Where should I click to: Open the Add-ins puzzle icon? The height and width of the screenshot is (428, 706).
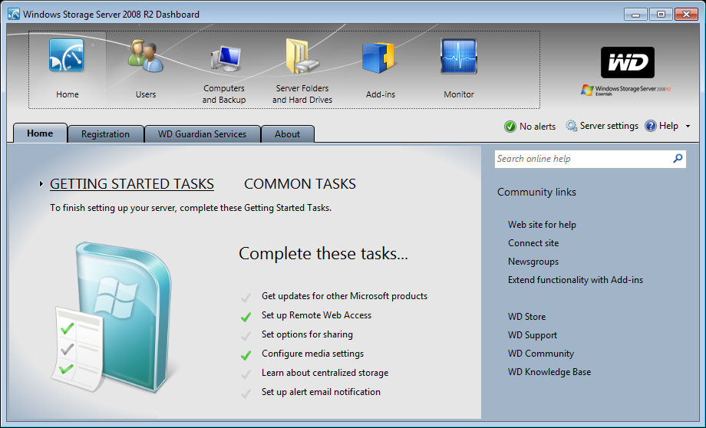pos(378,58)
